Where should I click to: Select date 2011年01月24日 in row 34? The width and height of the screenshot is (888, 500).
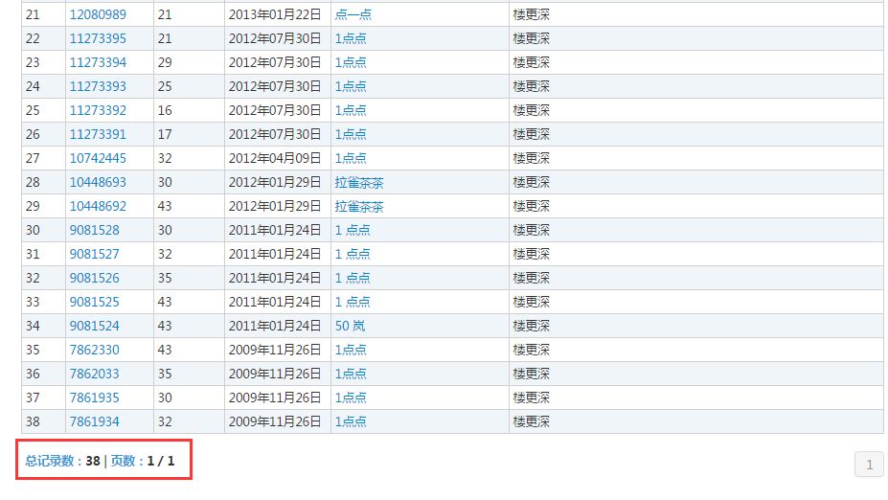point(275,326)
